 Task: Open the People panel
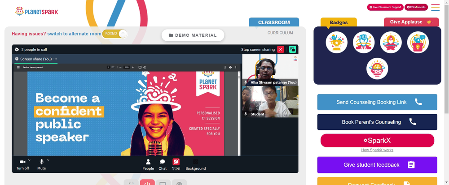point(148,165)
